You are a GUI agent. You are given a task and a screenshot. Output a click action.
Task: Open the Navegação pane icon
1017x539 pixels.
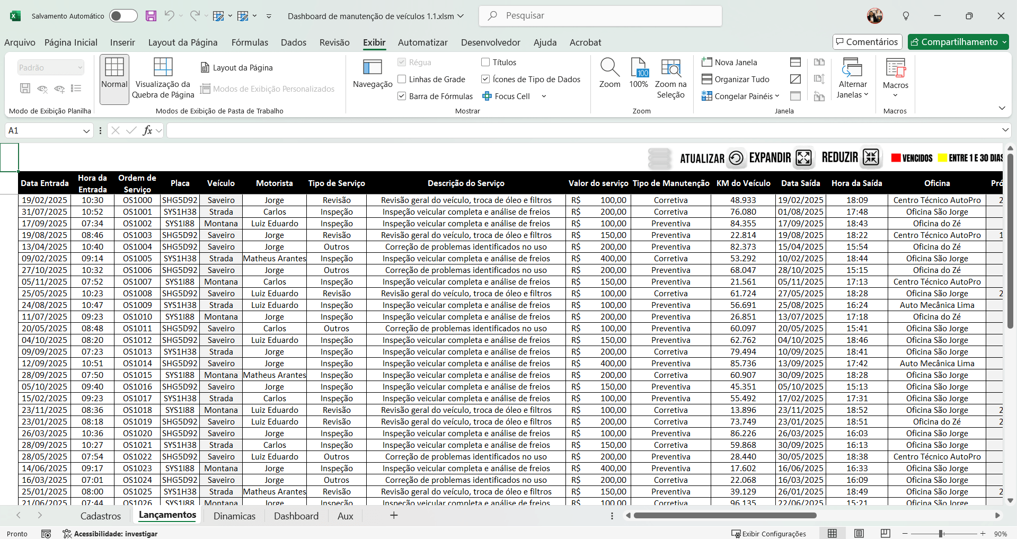coord(372,68)
